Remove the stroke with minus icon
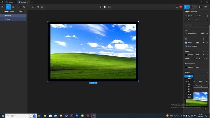 pyautogui.click(x=207, y=55)
